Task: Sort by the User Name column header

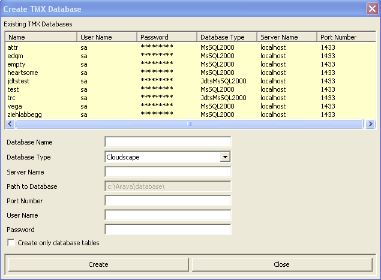Action: pos(107,37)
